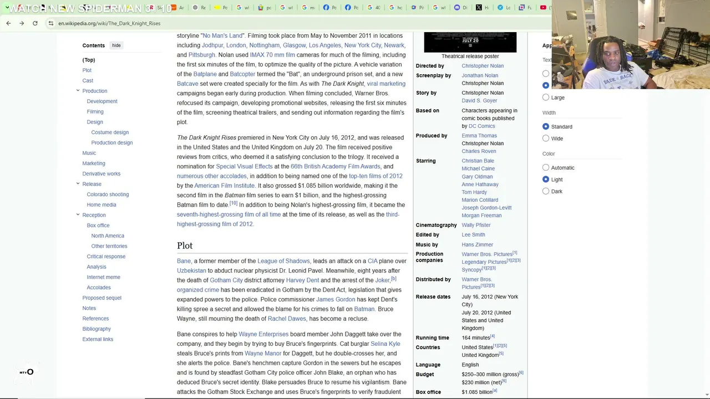Select Automatic color option

tap(546, 168)
